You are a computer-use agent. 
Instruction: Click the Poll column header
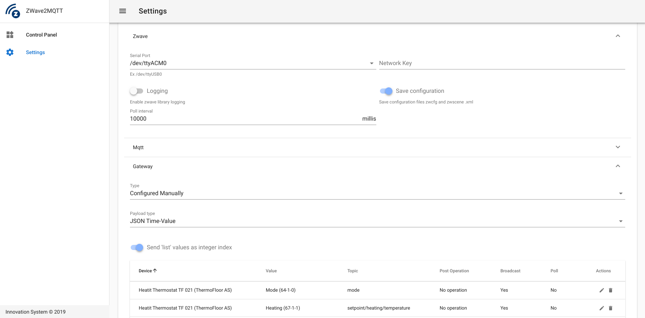(x=554, y=271)
